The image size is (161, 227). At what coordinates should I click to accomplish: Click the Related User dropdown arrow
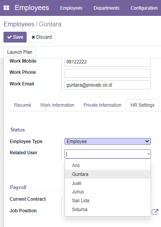[x=148, y=154]
